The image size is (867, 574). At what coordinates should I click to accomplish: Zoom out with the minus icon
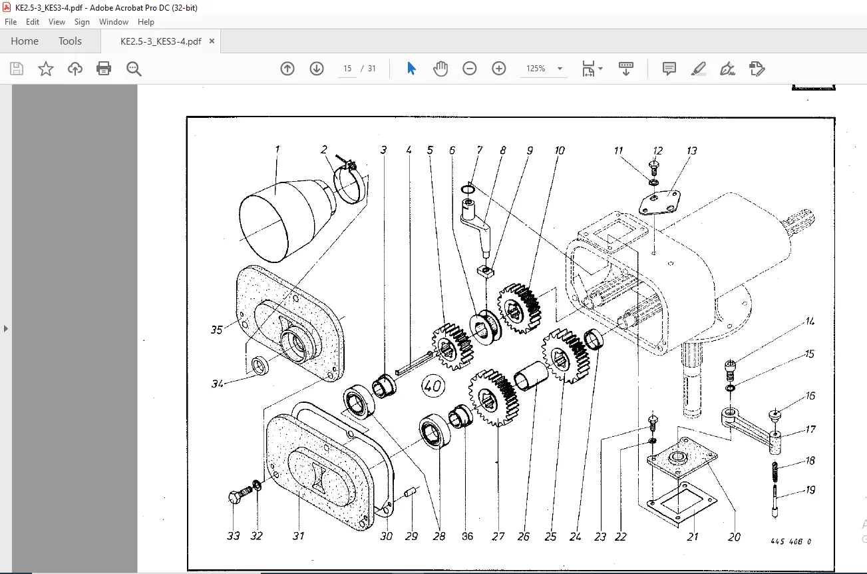pos(470,69)
